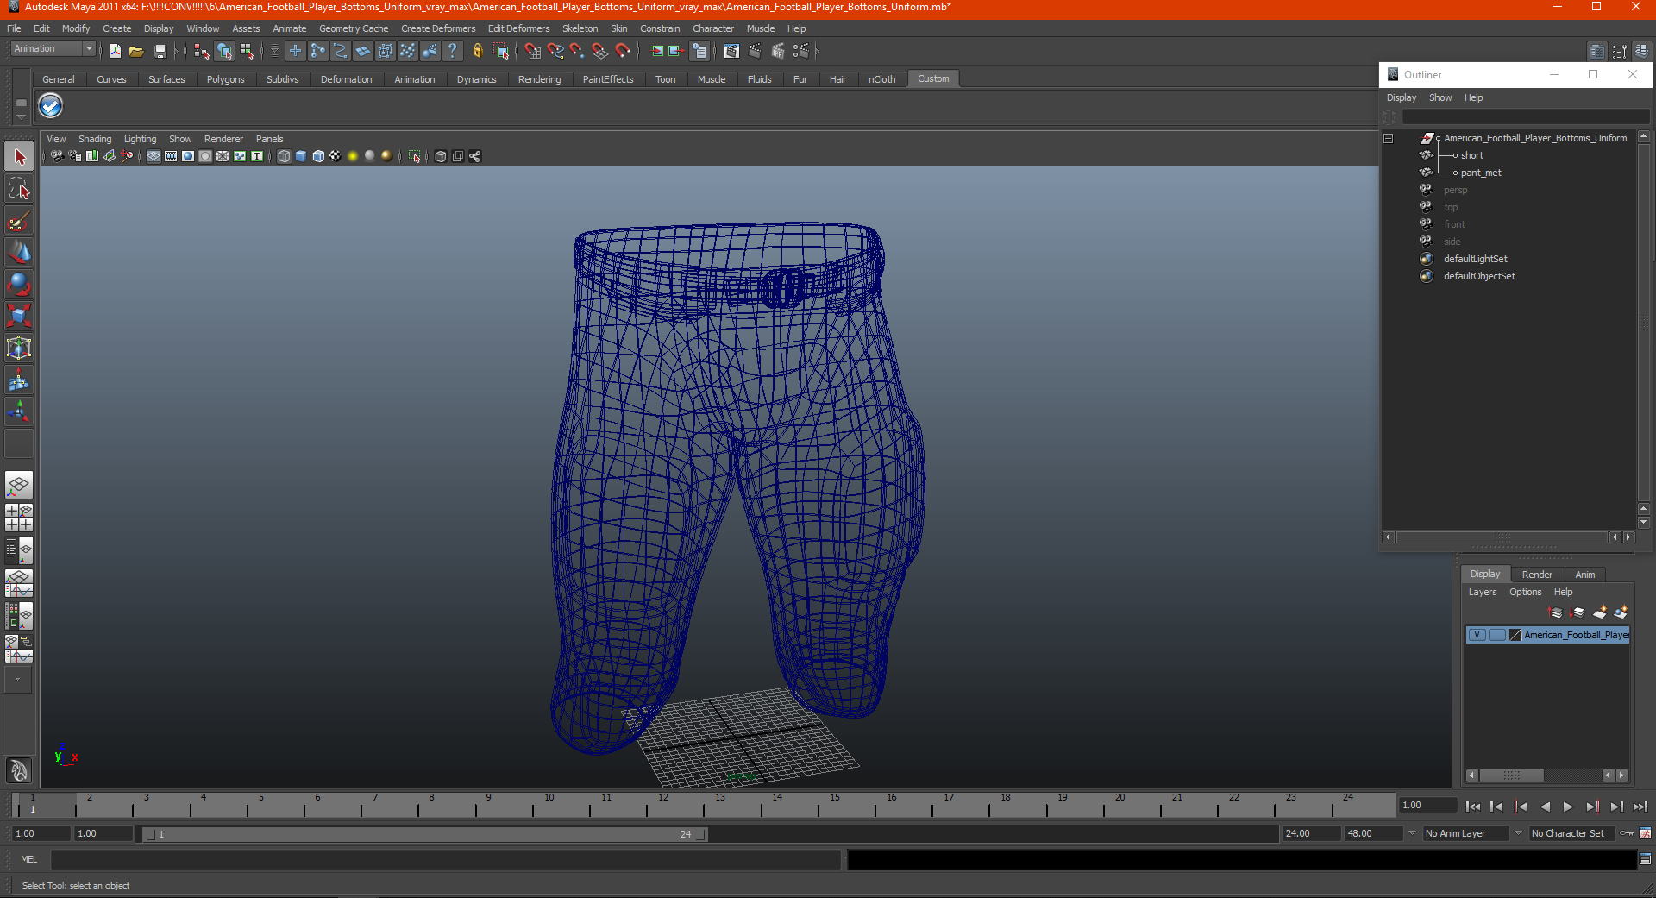Activate the Rotate tool sphere icon
This screenshot has width=1656, height=898.
point(19,284)
